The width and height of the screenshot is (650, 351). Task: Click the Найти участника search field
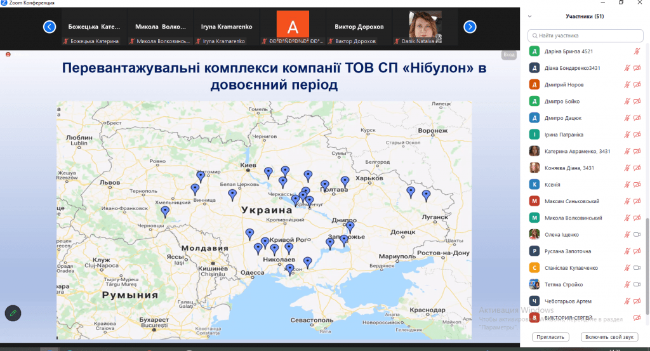(584, 36)
